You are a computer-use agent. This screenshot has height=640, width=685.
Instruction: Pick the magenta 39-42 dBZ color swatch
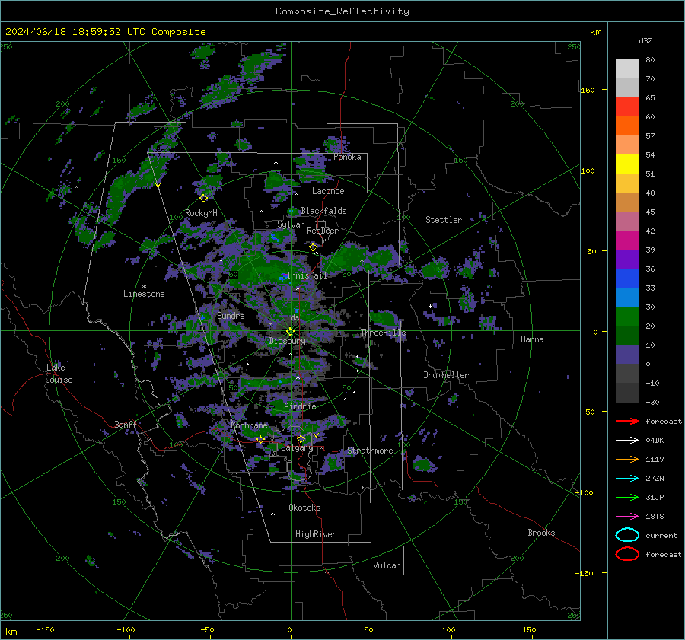coord(627,240)
